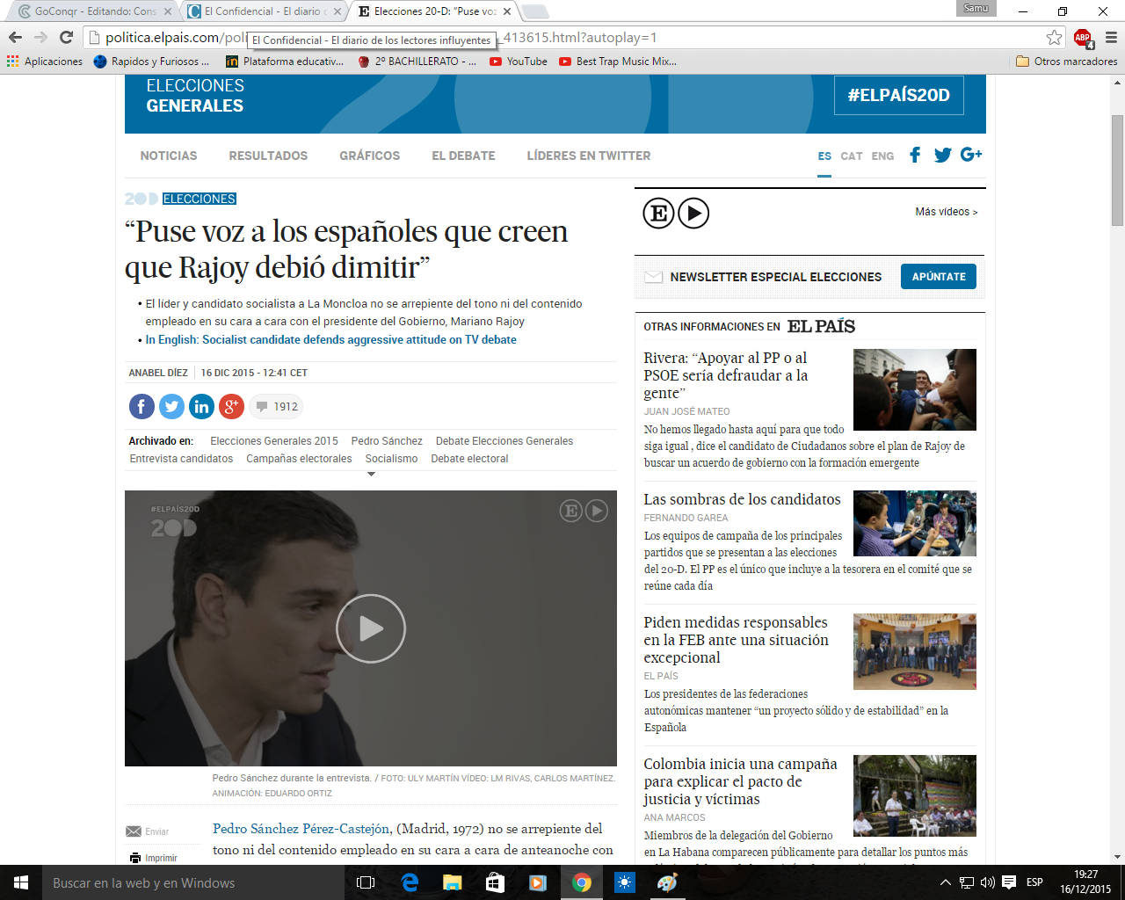Reload the page with the refresh icon
Viewport: 1125px width, 900px height.
click(66, 37)
